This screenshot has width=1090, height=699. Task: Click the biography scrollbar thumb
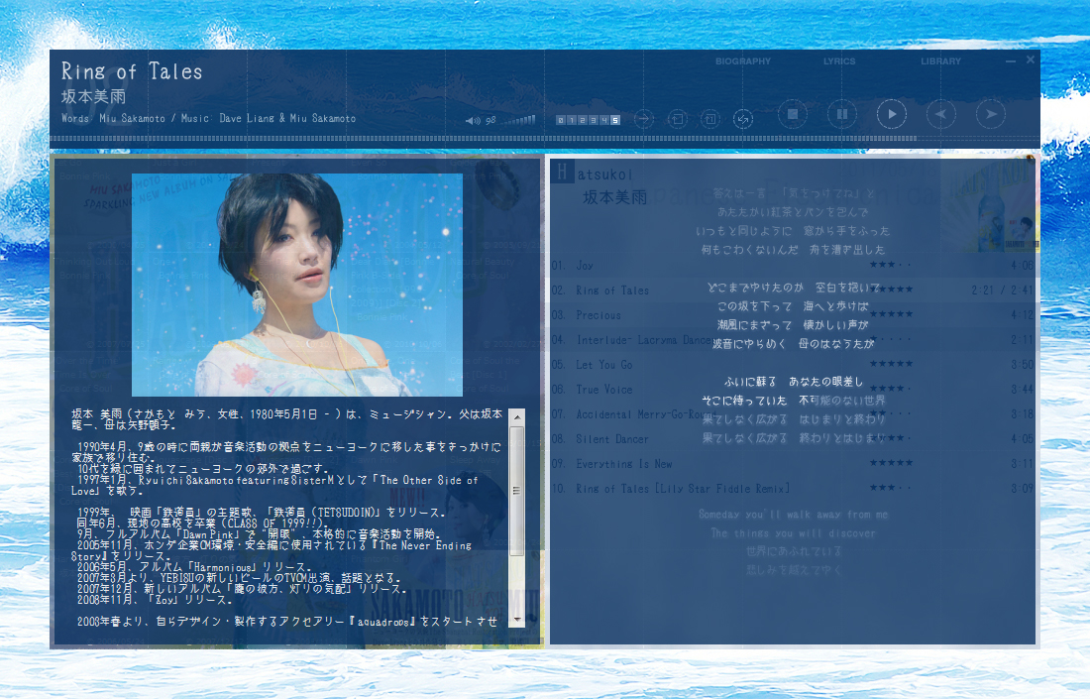click(516, 491)
